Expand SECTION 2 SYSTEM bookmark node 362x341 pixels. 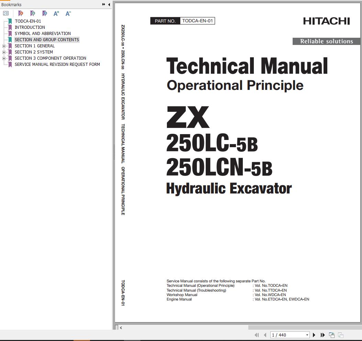pyautogui.click(x=4, y=52)
